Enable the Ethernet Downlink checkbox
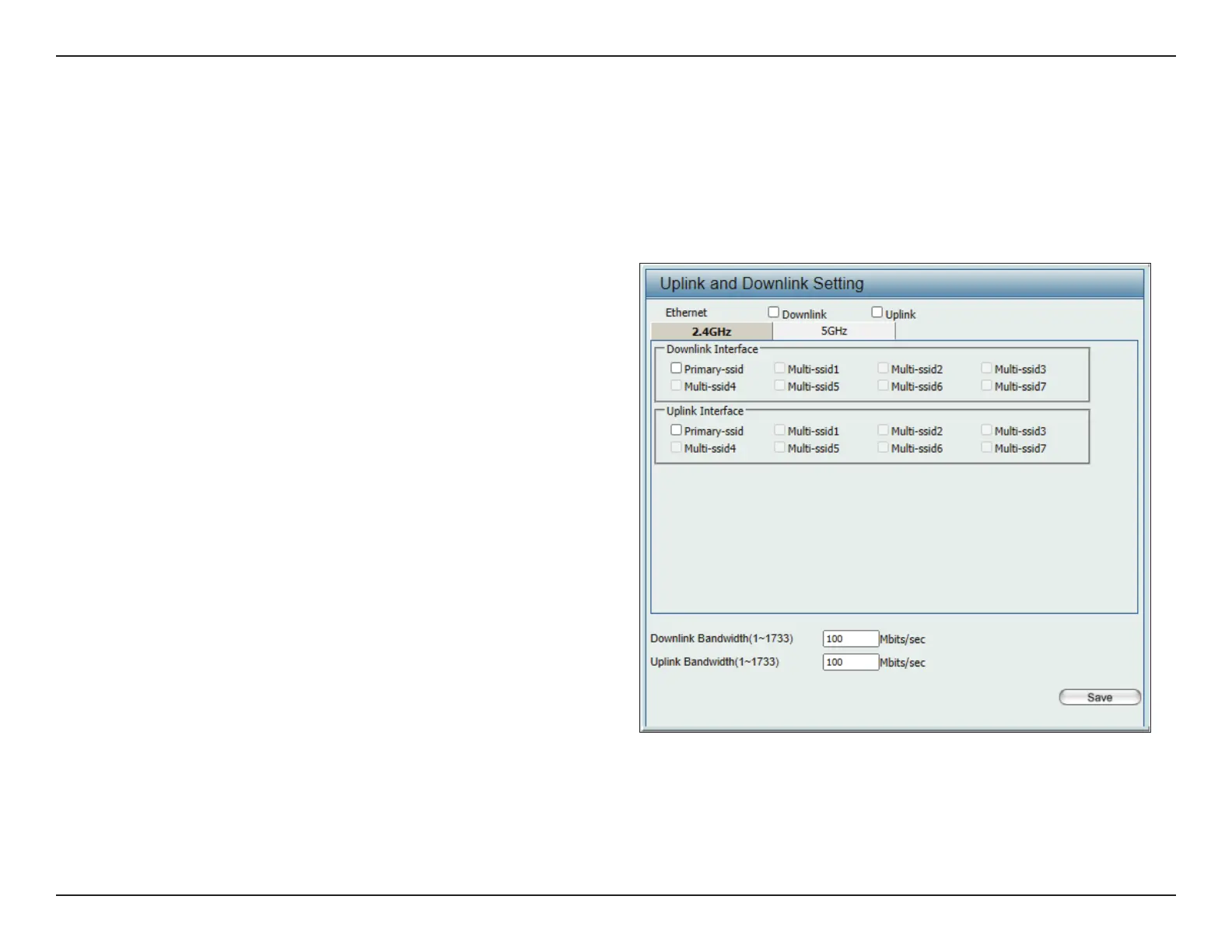The image size is (1232, 952). (x=773, y=313)
